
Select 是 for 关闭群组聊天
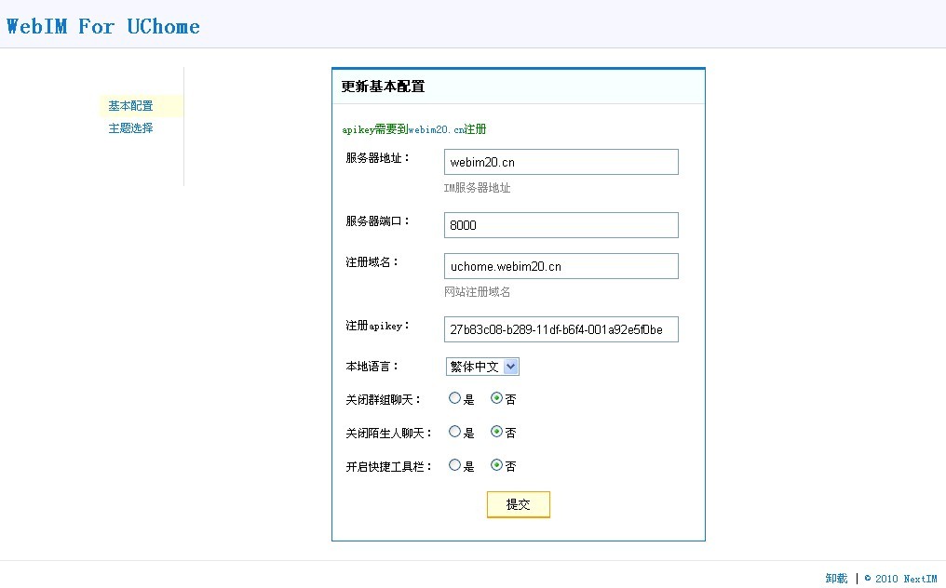[455, 398]
